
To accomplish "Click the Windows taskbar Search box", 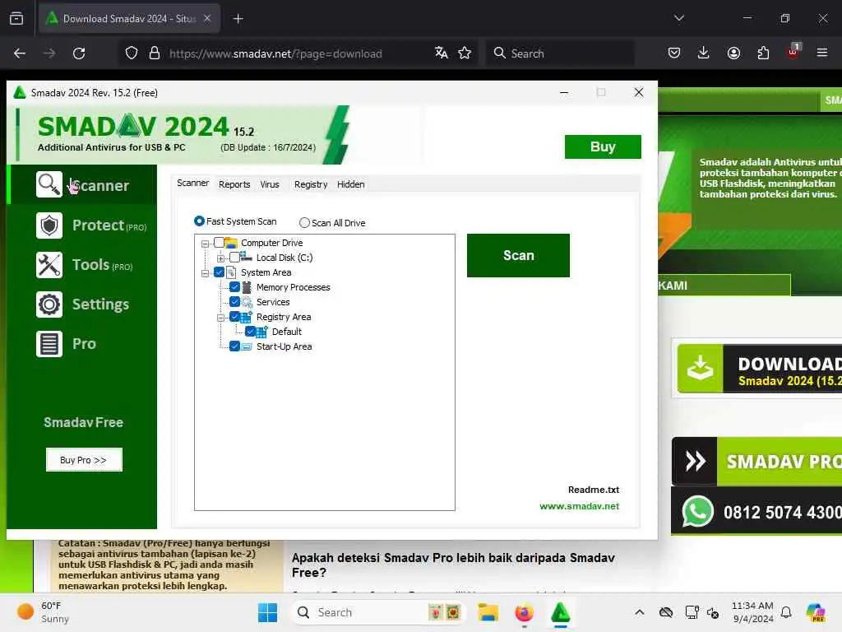I will 378,612.
